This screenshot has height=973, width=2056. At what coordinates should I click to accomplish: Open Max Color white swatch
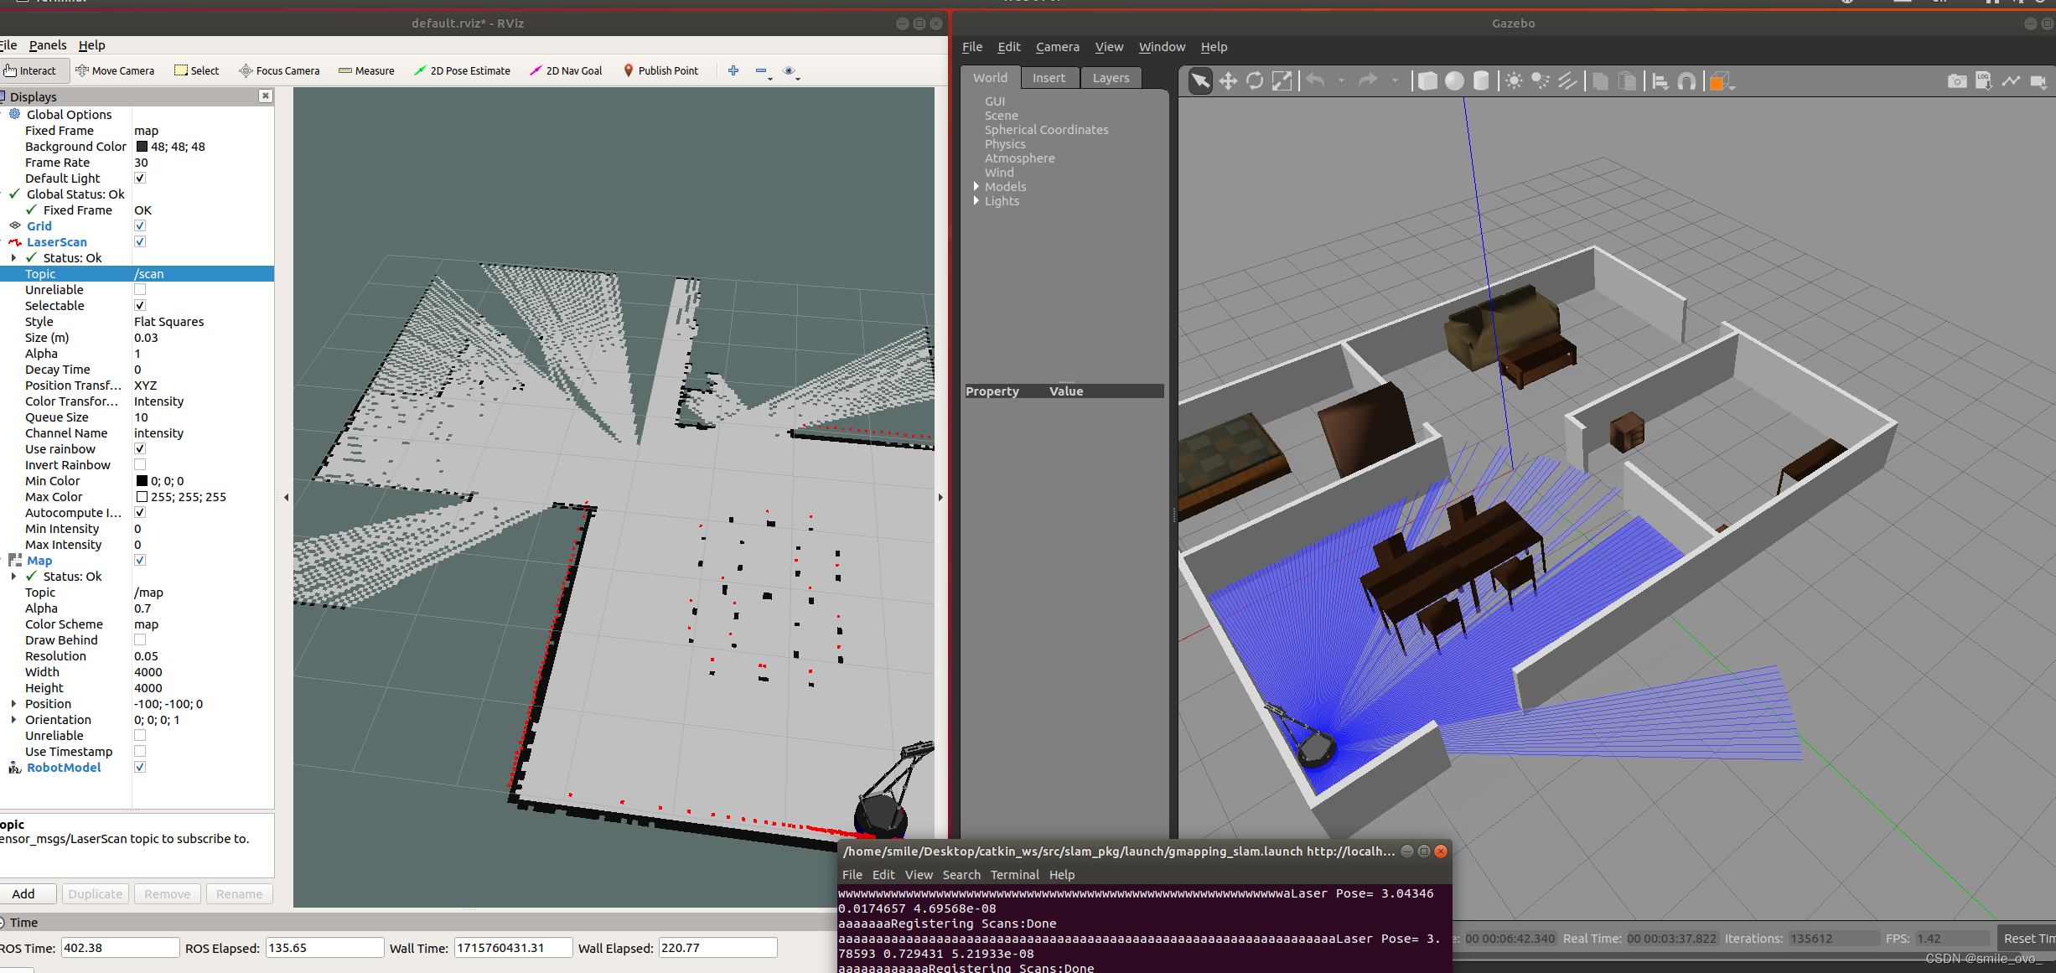coord(142,497)
